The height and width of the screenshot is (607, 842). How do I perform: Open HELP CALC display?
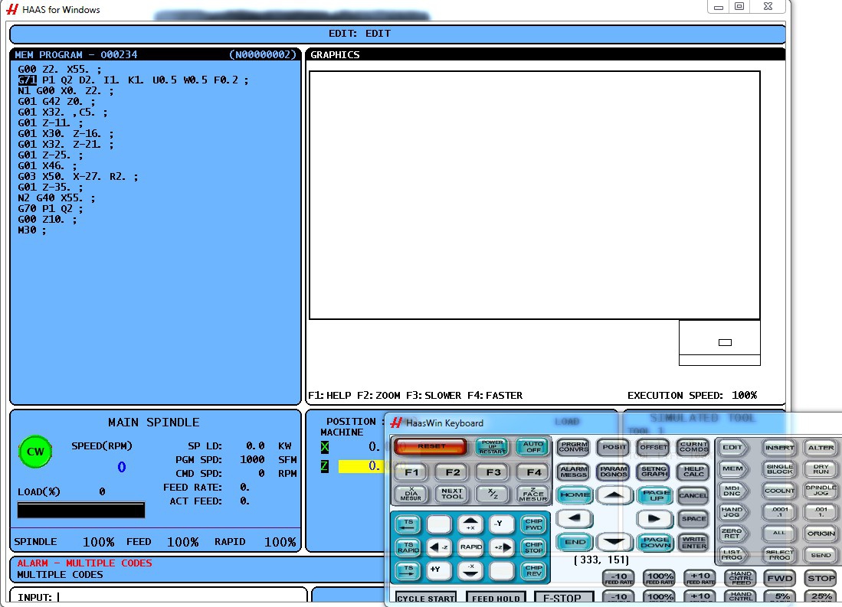pyautogui.click(x=693, y=472)
